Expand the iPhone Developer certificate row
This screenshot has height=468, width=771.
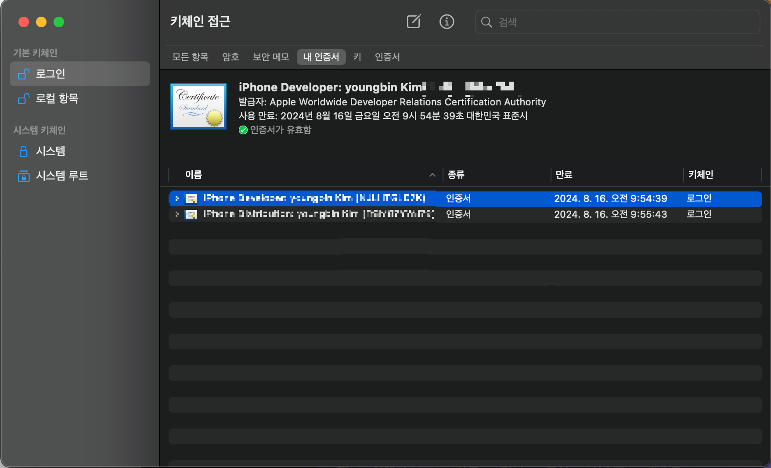tap(177, 198)
